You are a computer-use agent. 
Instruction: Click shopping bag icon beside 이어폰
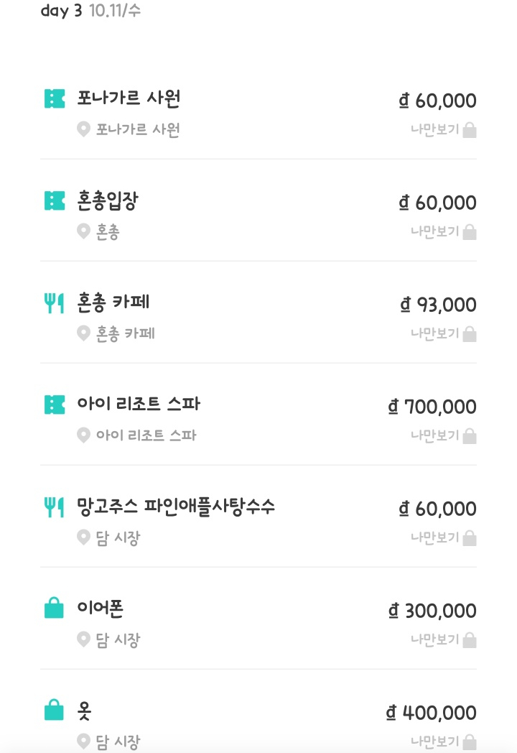tap(55, 609)
